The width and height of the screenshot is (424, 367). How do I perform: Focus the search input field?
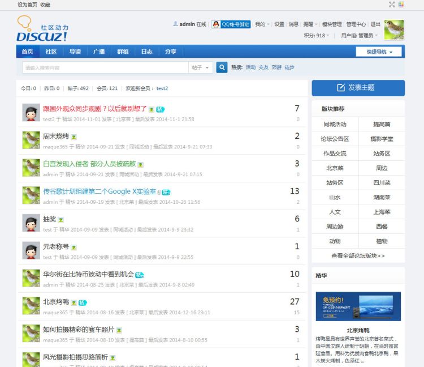pos(106,67)
